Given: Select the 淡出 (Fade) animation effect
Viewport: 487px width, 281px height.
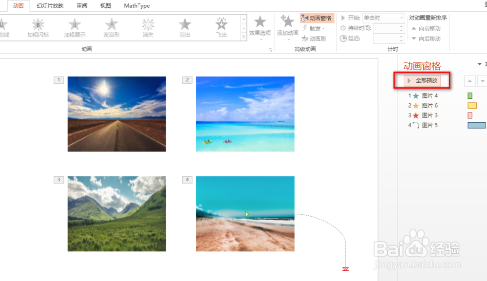Looking at the screenshot, I should click(x=184, y=28).
